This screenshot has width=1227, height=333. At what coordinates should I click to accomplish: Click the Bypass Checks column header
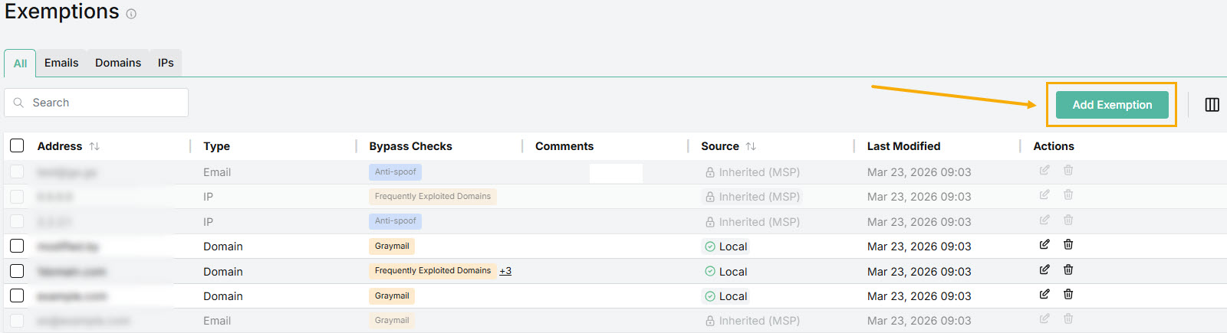click(x=410, y=146)
